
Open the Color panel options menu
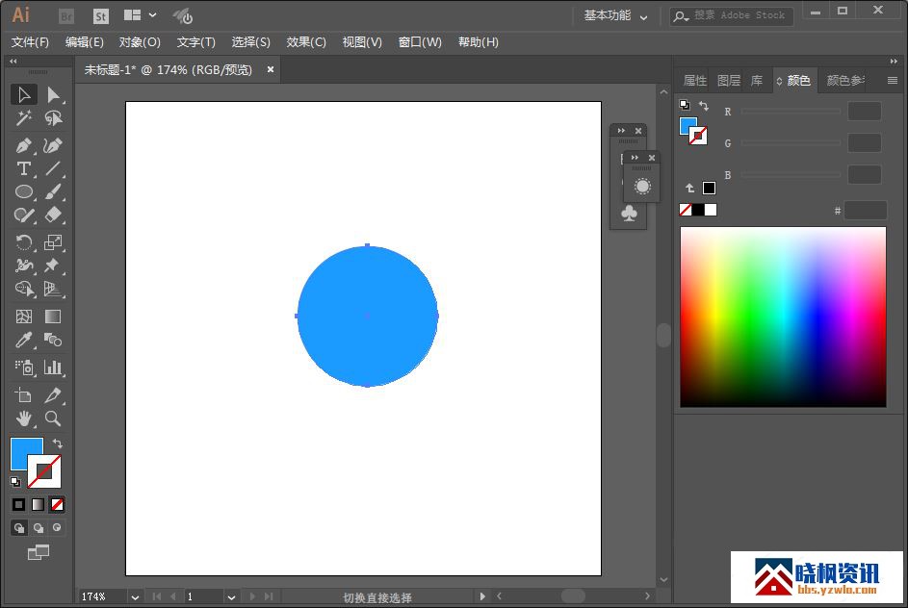tap(892, 81)
